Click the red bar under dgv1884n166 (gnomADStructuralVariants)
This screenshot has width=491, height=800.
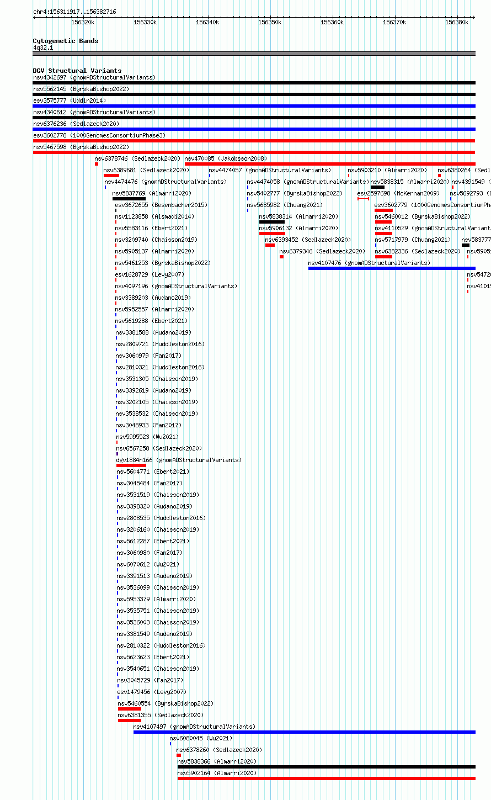131,465
